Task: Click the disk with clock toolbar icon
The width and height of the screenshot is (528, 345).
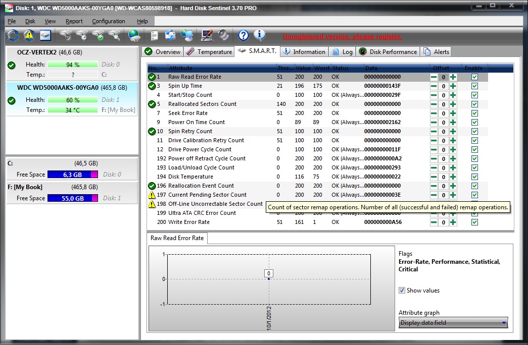Action: click(82, 35)
